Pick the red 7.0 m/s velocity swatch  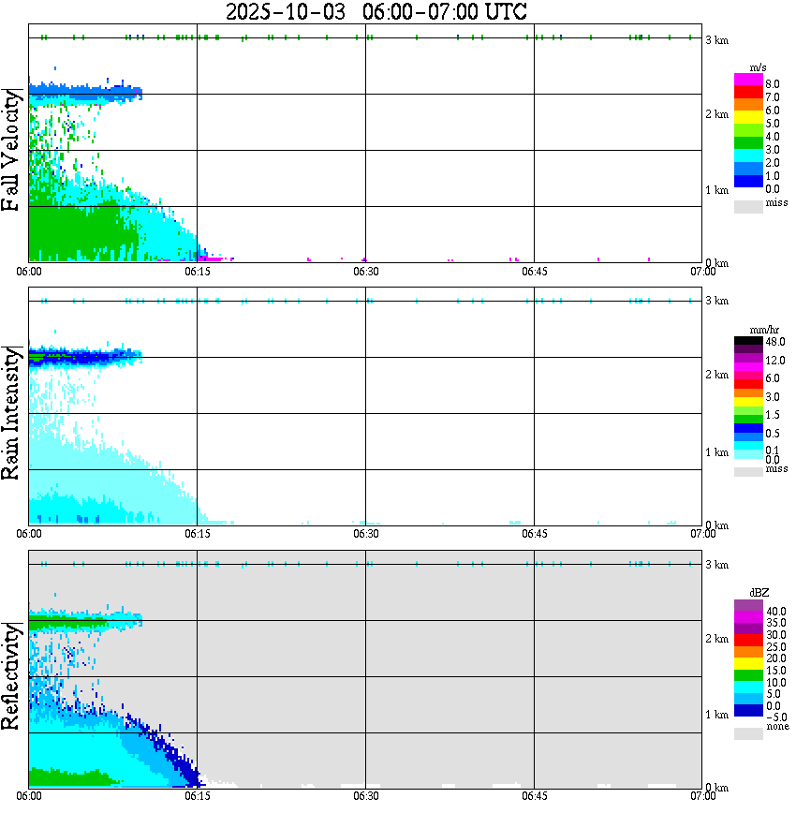click(x=748, y=92)
